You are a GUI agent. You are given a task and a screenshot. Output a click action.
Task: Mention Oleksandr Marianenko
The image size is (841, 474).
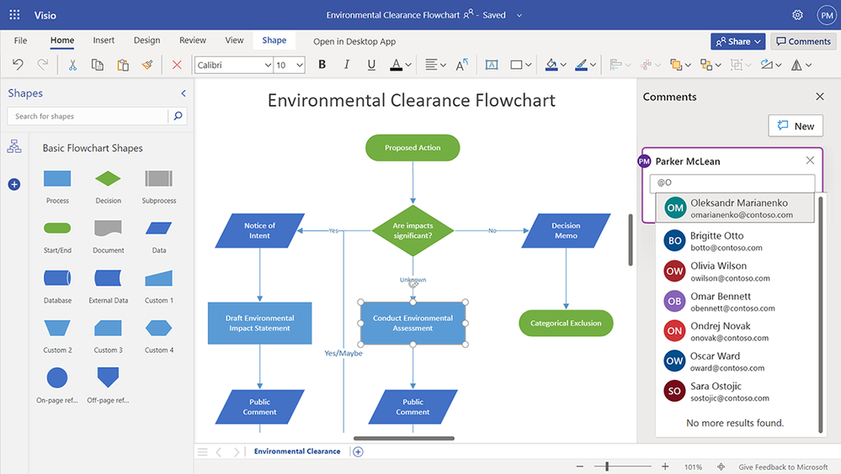(735, 208)
